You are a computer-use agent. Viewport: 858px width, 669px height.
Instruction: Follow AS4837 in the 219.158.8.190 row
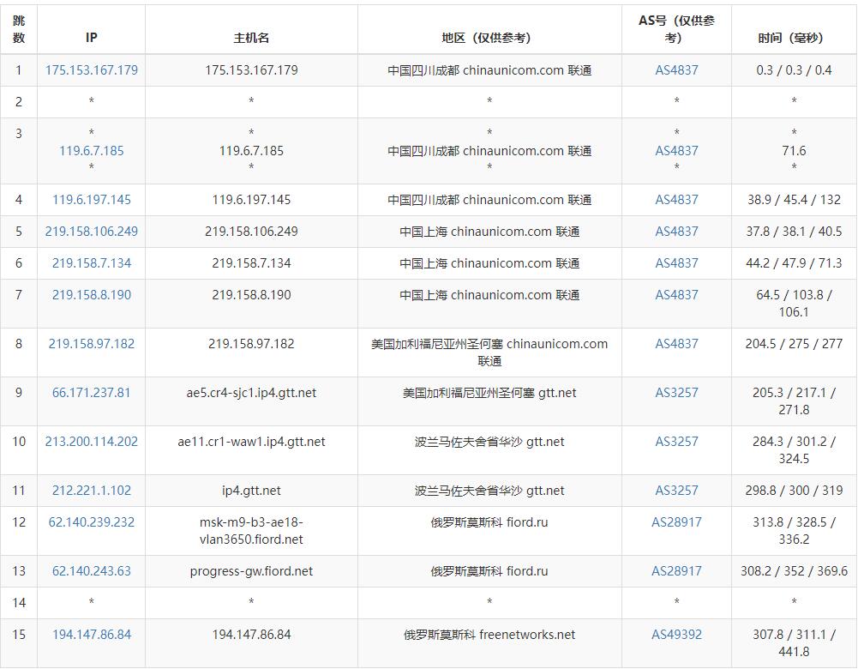(x=676, y=294)
